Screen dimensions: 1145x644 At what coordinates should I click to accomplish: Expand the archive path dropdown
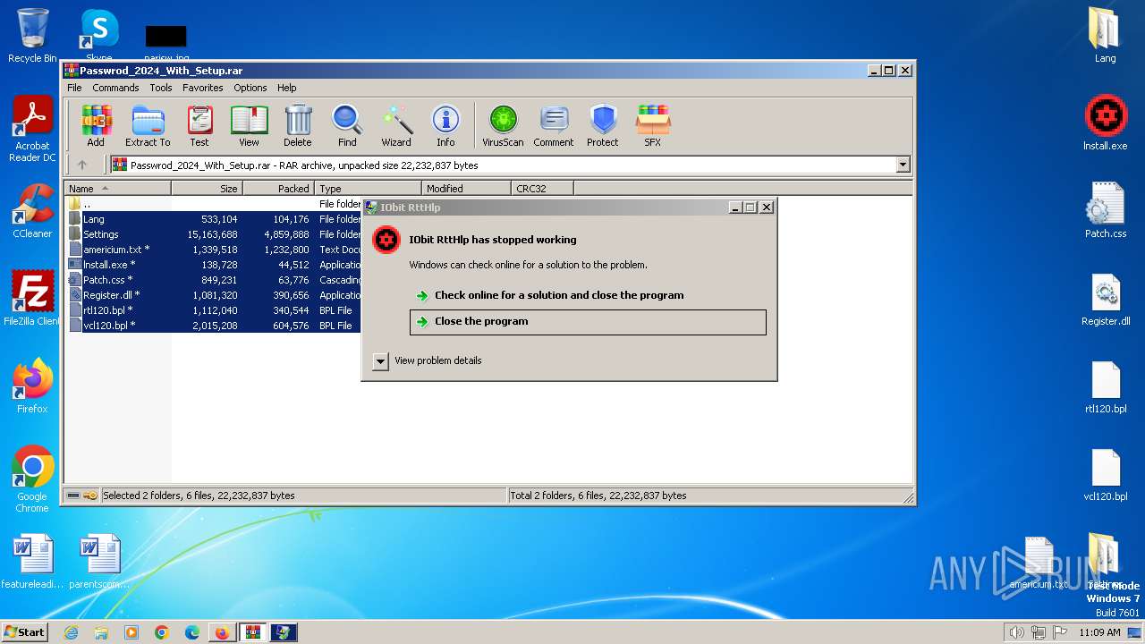(903, 165)
